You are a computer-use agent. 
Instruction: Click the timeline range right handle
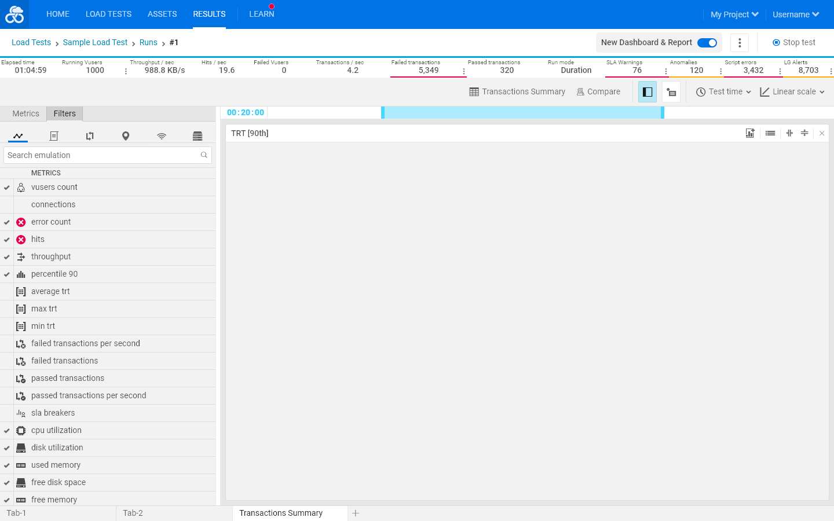click(x=663, y=113)
